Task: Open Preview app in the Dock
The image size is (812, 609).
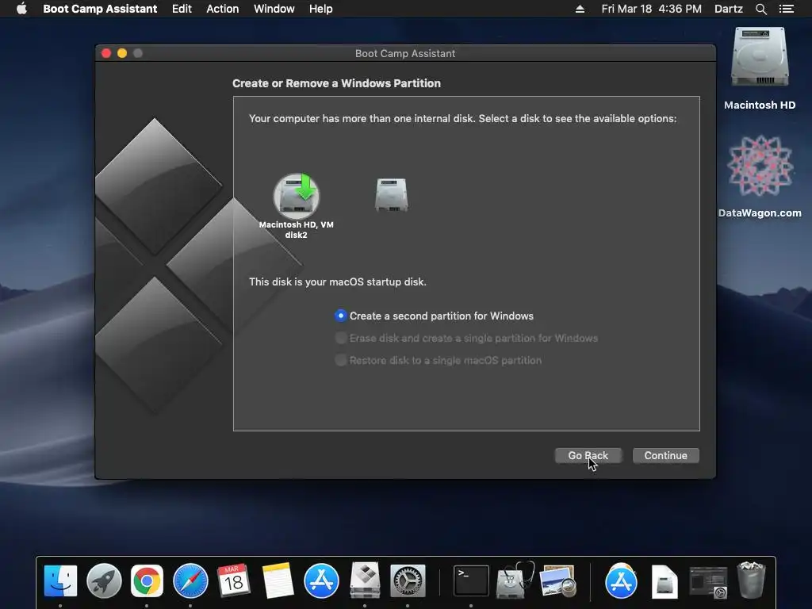Action: (x=557, y=580)
